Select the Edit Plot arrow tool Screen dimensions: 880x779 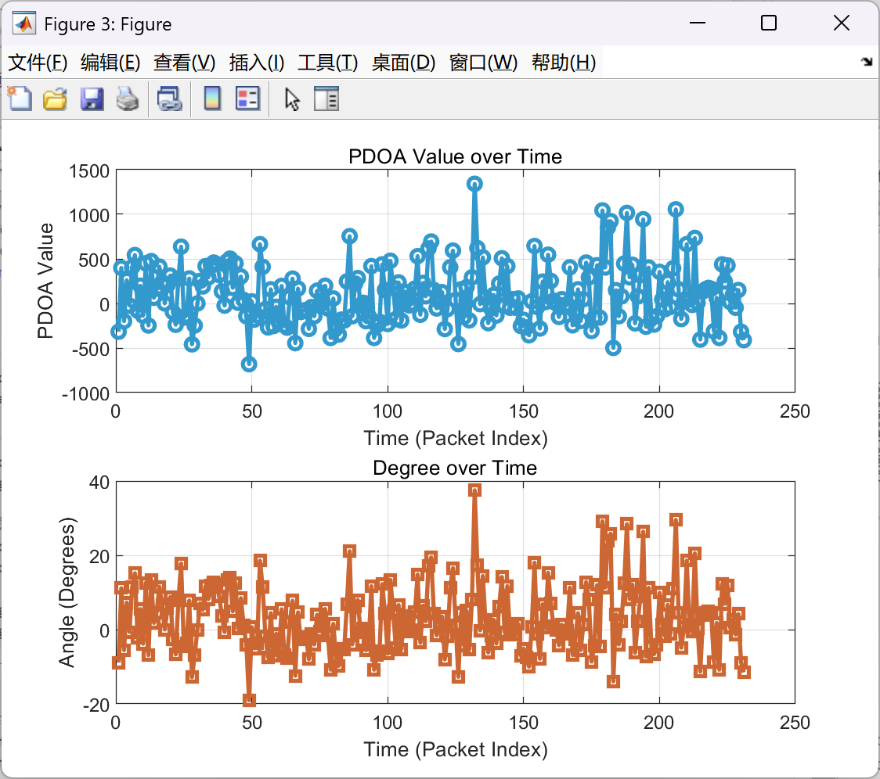tap(292, 99)
